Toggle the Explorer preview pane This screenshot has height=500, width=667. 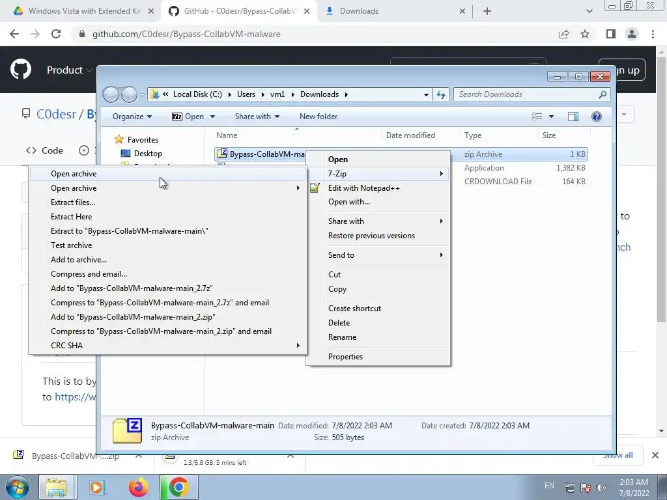[573, 117]
